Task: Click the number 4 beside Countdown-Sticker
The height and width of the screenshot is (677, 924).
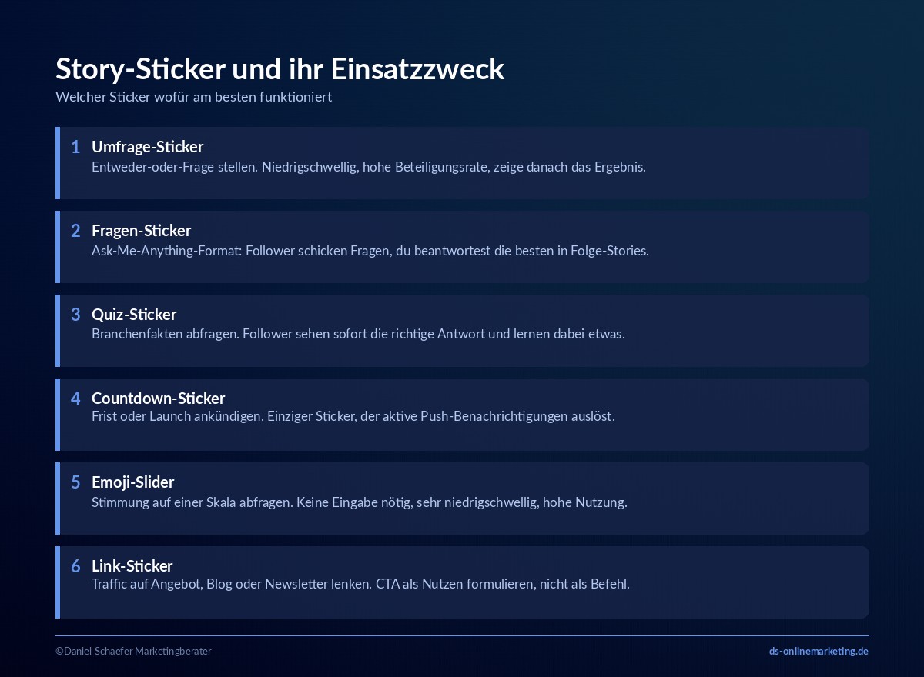Action: click(x=75, y=399)
